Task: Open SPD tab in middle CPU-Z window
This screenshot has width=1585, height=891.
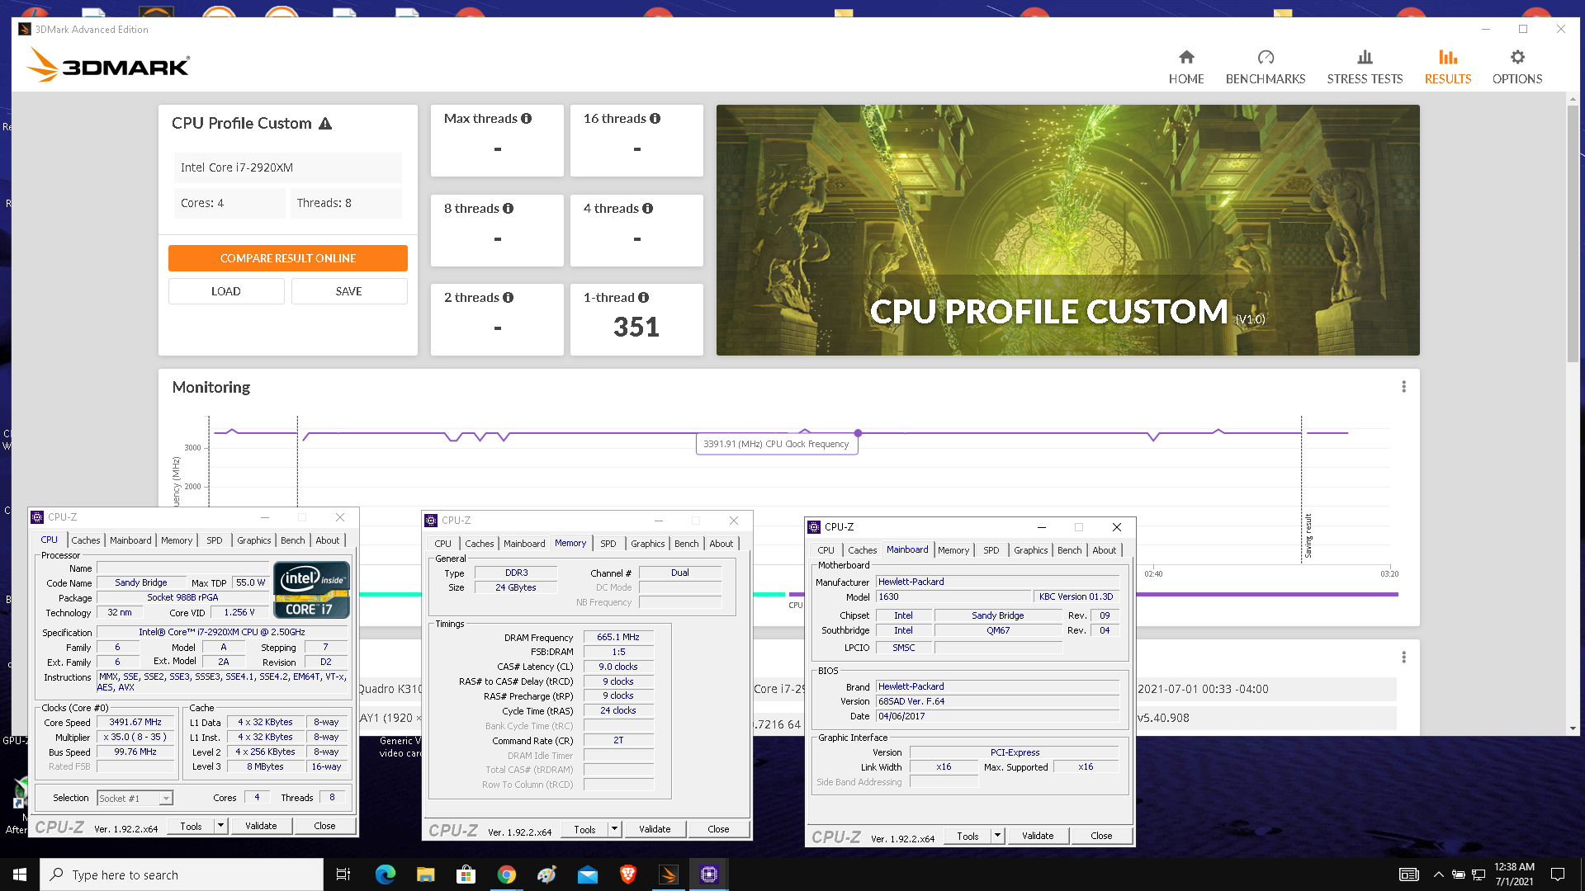Action: 608,544
